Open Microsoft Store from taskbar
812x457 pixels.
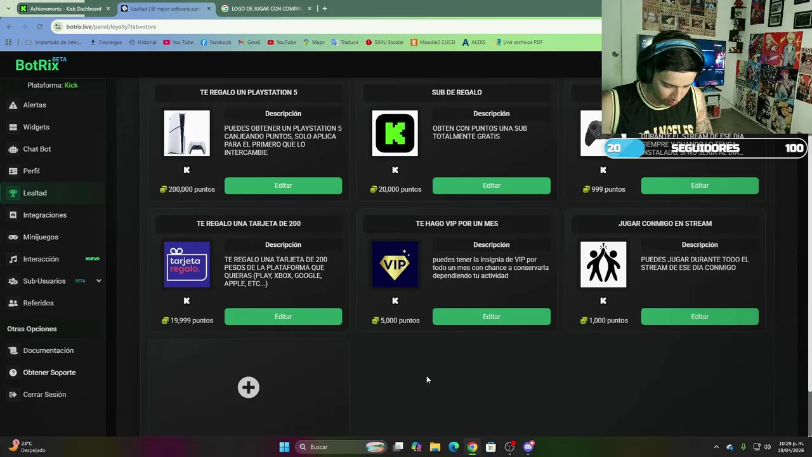click(490, 447)
